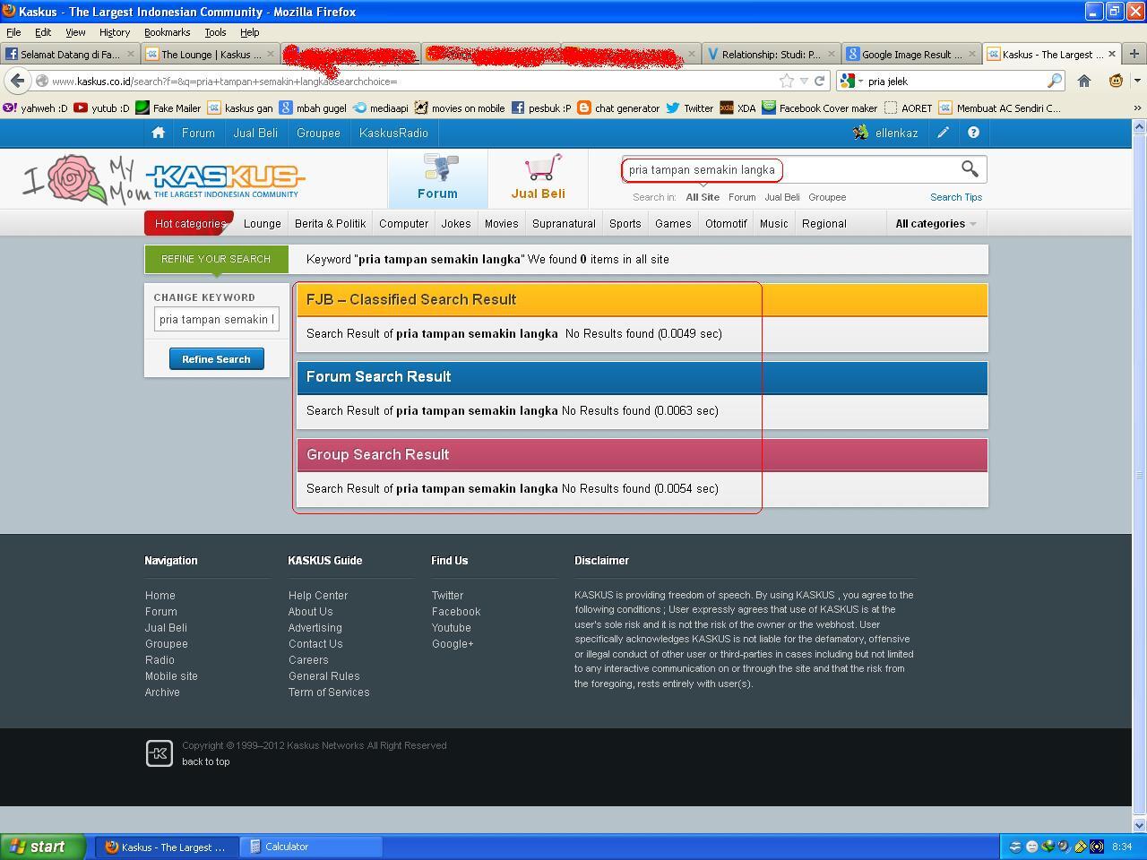Click the vertical page scrollbar

point(1140,475)
